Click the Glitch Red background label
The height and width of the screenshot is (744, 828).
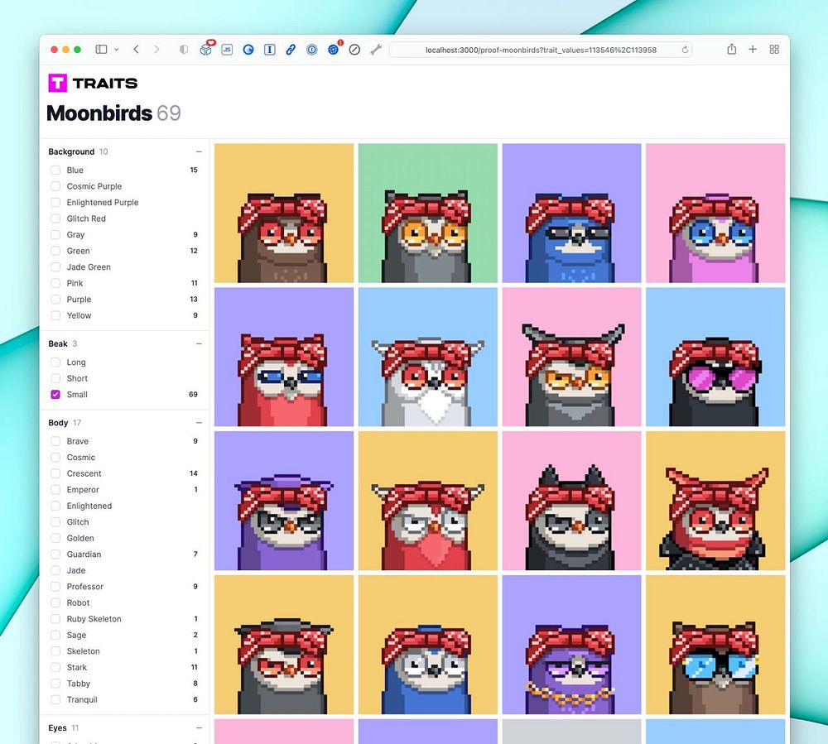(x=86, y=218)
